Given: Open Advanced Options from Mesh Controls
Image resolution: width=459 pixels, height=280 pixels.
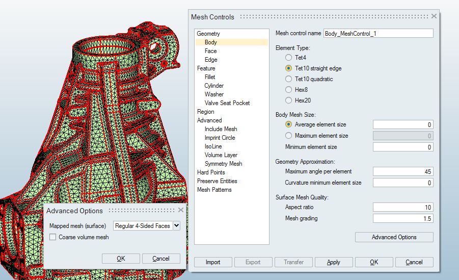Looking at the screenshot, I should click(x=394, y=237).
